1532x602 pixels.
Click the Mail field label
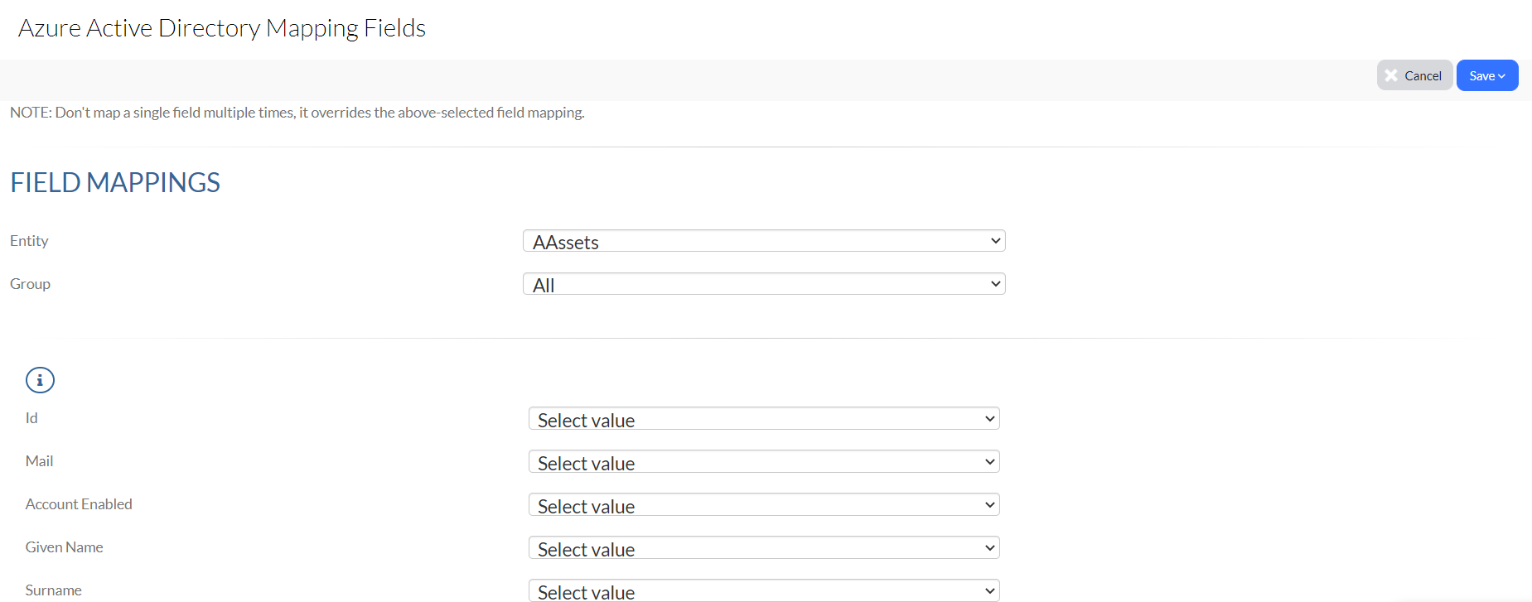(39, 461)
